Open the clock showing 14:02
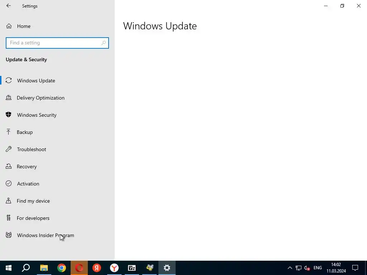The width and height of the screenshot is (367, 275). tap(336, 268)
